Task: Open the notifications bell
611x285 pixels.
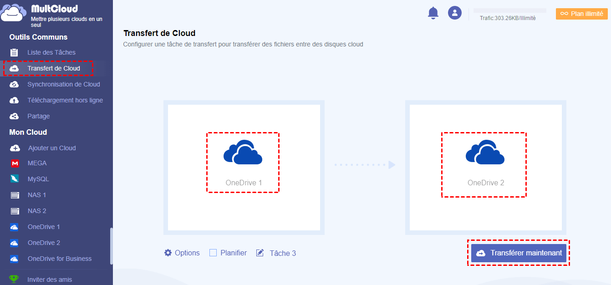Action: [433, 13]
